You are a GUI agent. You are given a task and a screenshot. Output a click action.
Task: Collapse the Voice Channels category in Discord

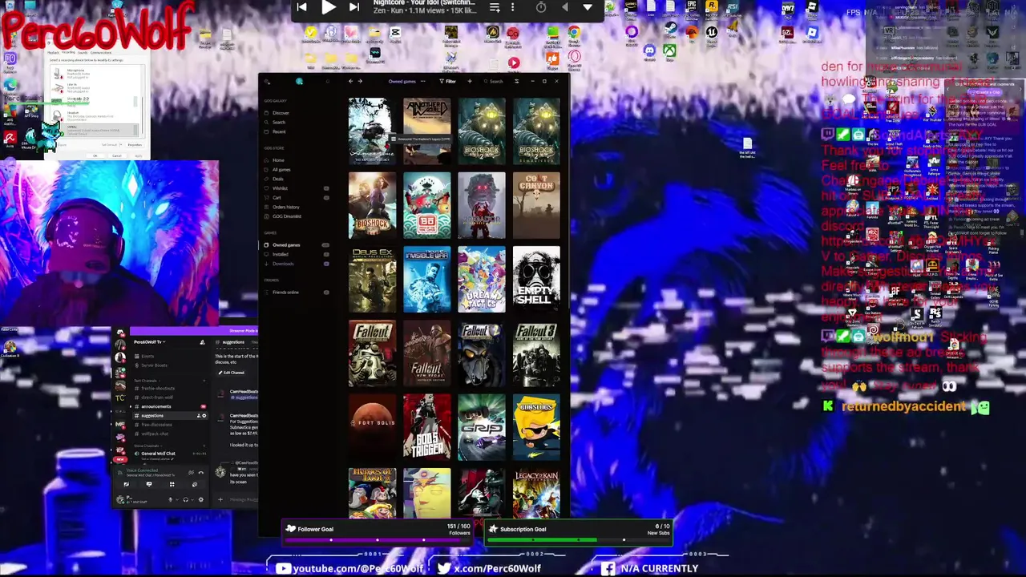[147, 446]
